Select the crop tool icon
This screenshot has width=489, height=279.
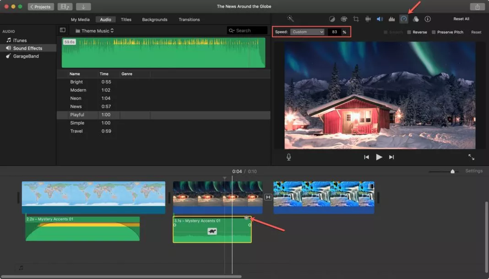[x=356, y=19]
